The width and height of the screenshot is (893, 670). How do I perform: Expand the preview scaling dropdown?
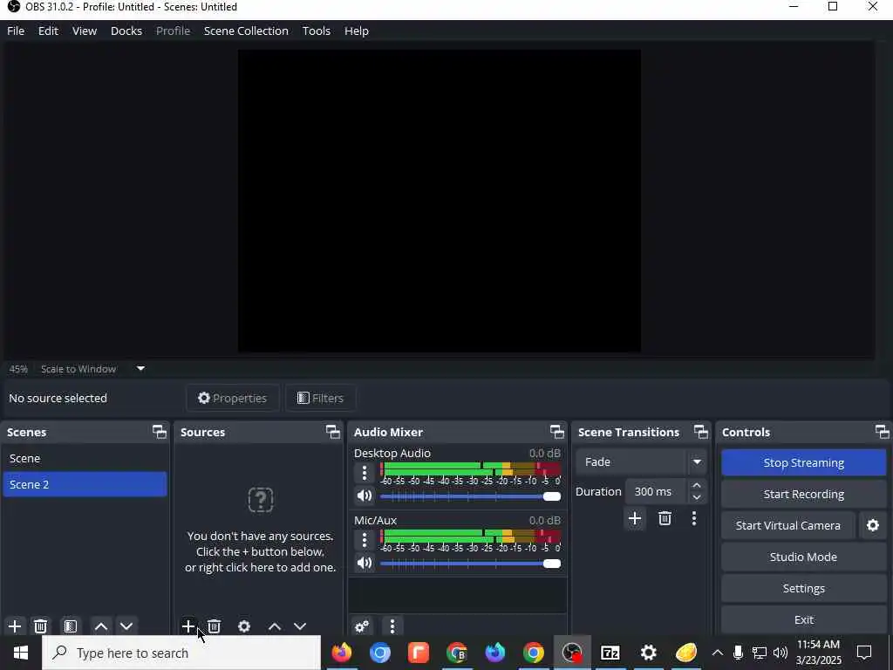tap(140, 369)
